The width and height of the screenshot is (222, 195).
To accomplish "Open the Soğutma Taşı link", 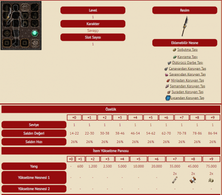I will [187, 50].
